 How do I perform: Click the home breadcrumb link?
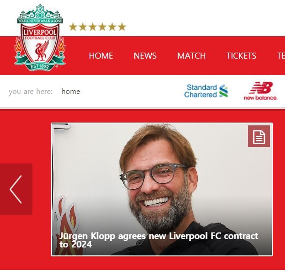[x=71, y=92]
